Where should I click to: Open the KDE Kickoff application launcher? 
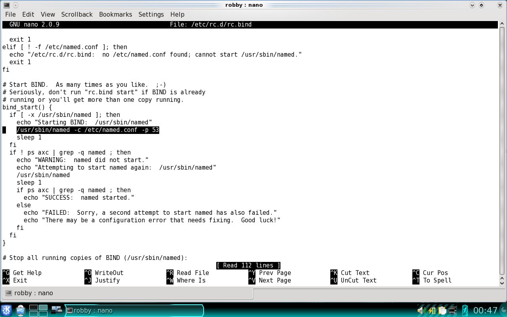[6, 310]
